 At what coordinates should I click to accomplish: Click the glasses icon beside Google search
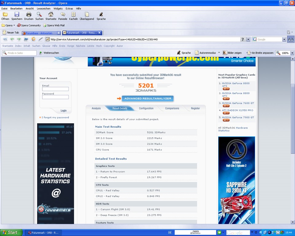[291, 39]
